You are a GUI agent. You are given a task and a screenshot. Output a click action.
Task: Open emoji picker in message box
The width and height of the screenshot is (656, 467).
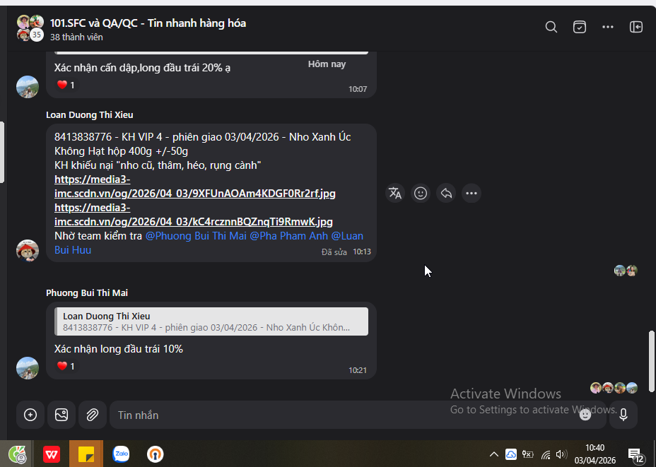(585, 415)
